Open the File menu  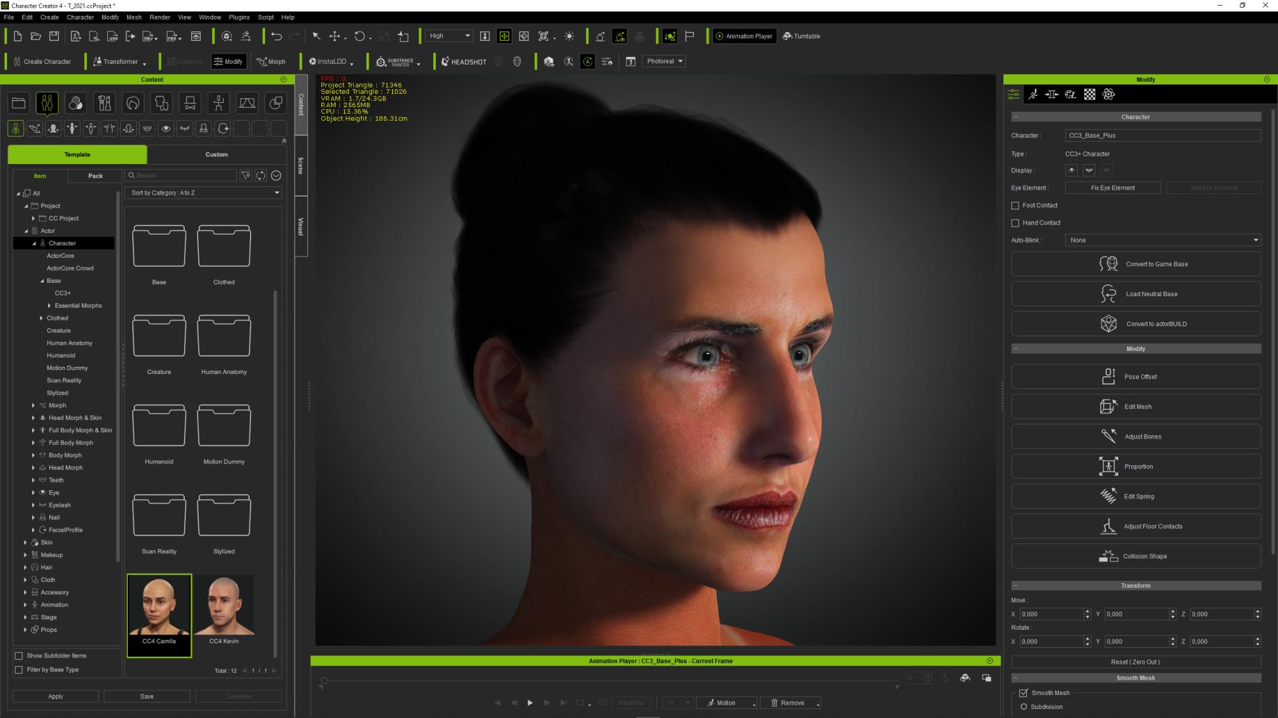point(9,17)
